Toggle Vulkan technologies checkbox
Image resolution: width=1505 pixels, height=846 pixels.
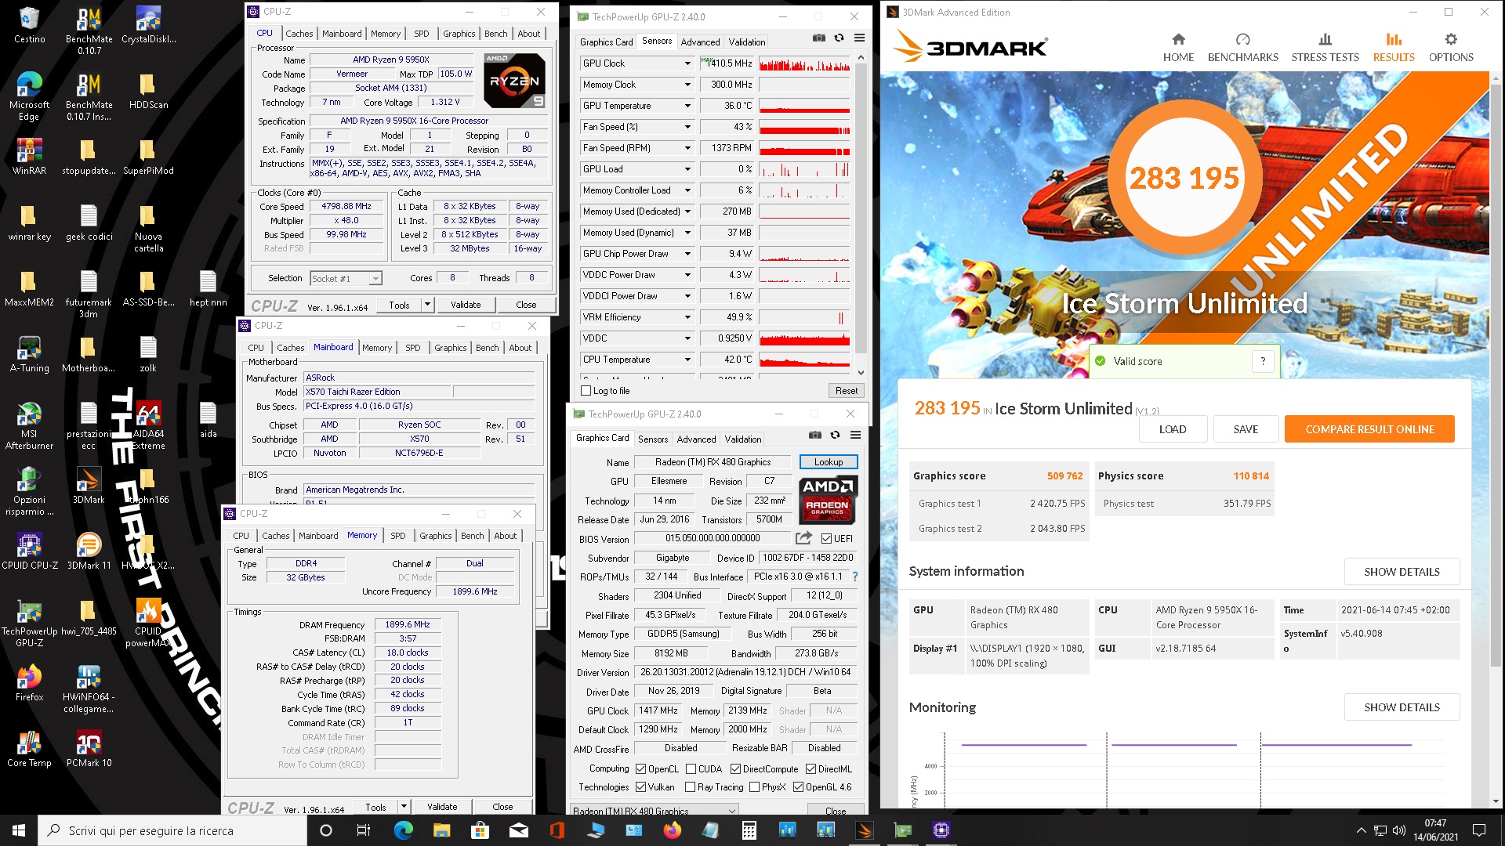pos(640,787)
